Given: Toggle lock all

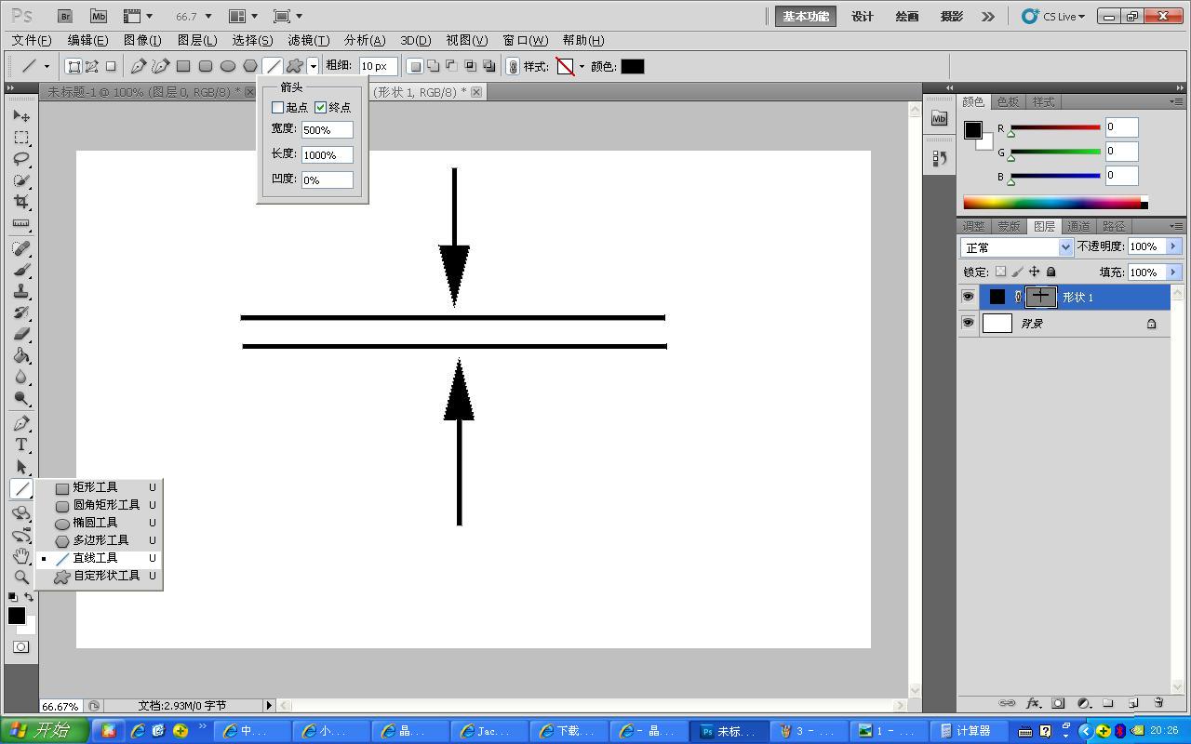Looking at the screenshot, I should (x=1050, y=272).
